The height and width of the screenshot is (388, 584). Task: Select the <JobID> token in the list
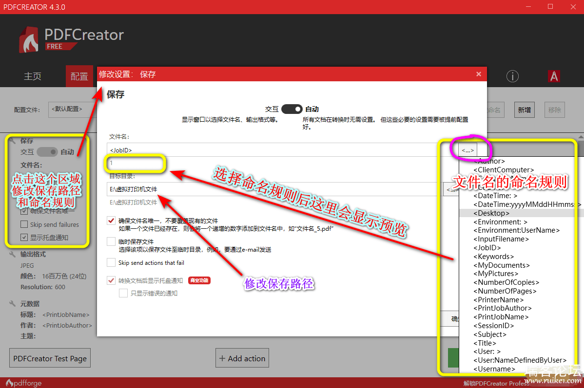[487, 248]
